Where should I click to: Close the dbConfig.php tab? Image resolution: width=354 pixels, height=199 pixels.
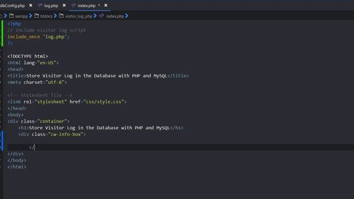pos(31,6)
